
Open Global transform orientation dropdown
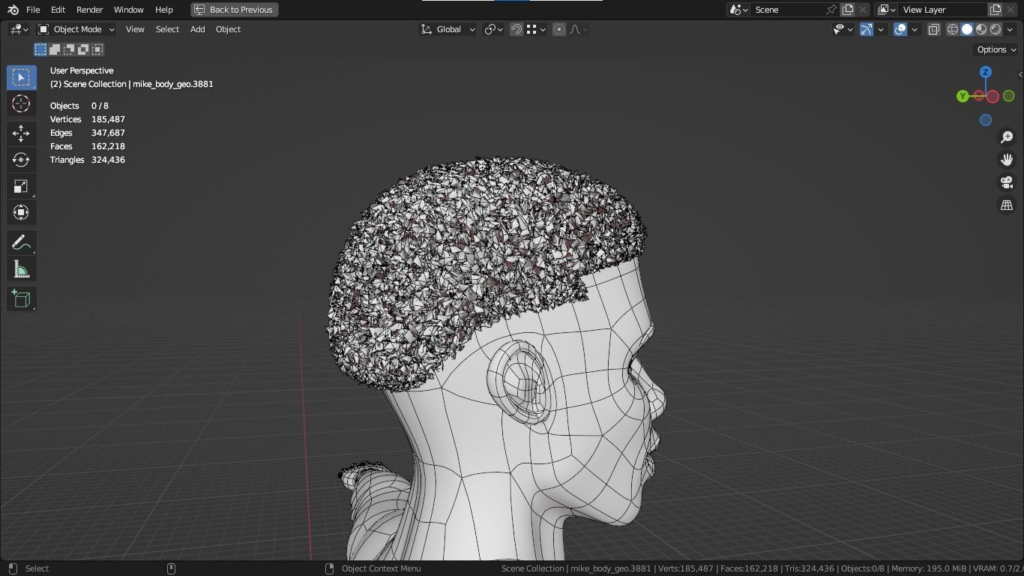click(x=448, y=29)
